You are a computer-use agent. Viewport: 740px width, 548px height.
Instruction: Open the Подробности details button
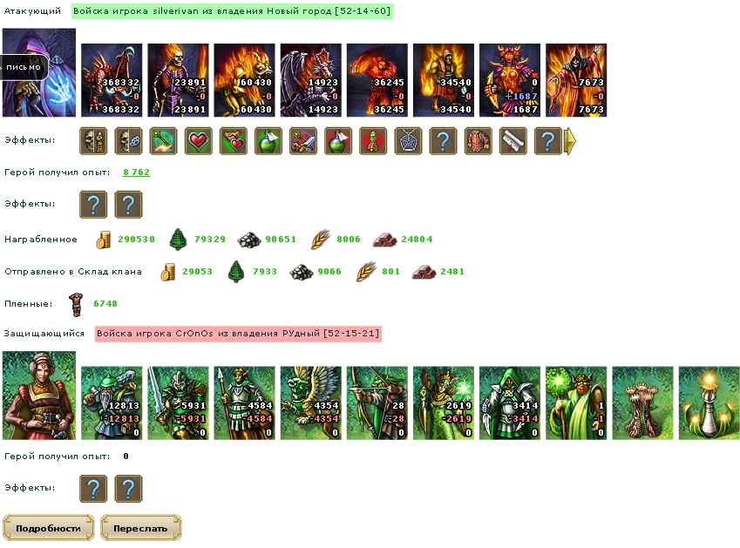49,528
